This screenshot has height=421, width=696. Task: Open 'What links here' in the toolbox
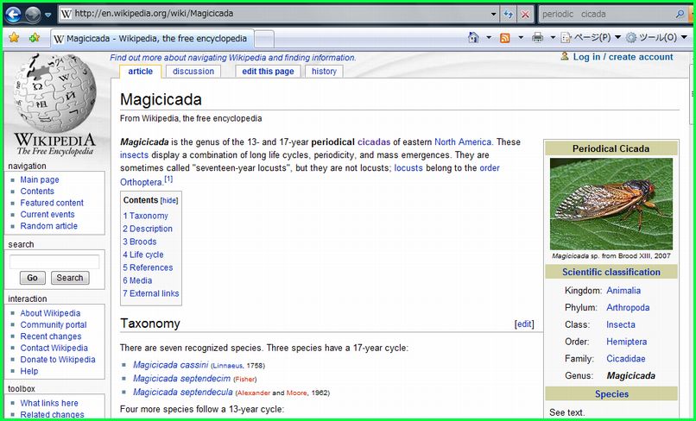(49, 403)
